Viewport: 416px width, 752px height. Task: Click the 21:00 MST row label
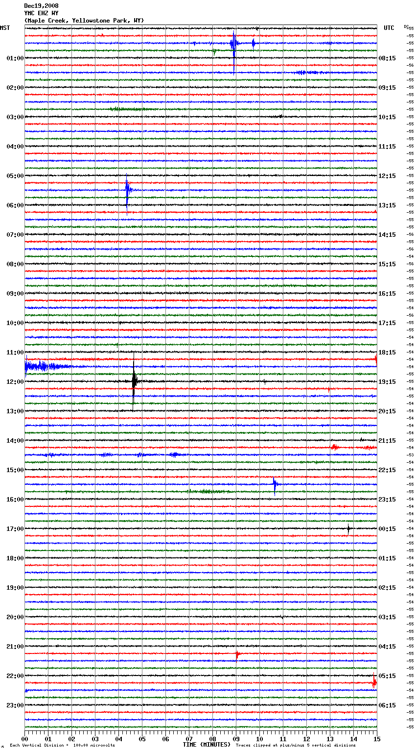(15, 647)
